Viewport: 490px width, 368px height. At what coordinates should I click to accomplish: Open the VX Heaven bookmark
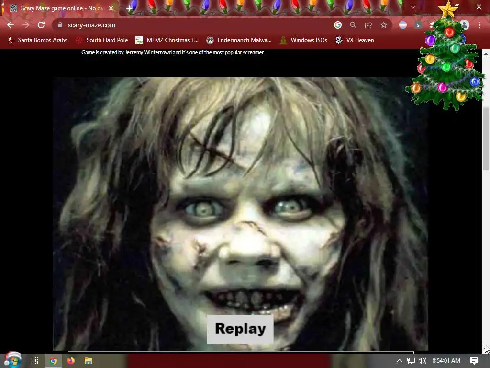point(355,40)
